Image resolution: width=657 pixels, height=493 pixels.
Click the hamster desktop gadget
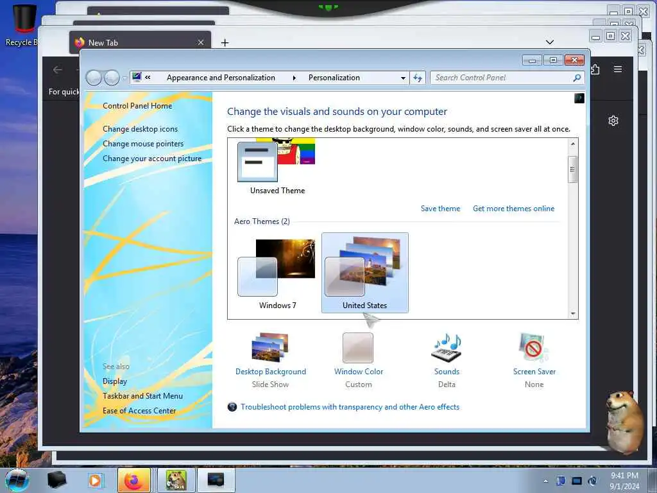coord(624,422)
